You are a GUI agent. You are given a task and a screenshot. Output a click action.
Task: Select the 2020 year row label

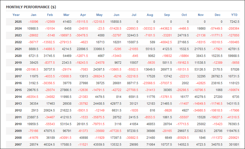tap(18, 56)
